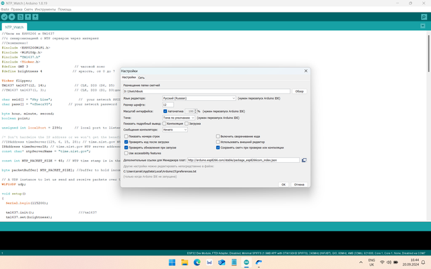This screenshot has width=431, height=269.
Task: Open the additional URLs editor window icon
Action: [x=304, y=160]
